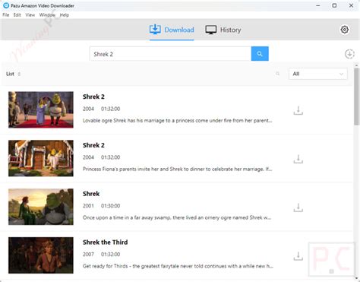Screen dimensions: 360x282
Task: Click the 2001 year text
Action: [88, 206]
